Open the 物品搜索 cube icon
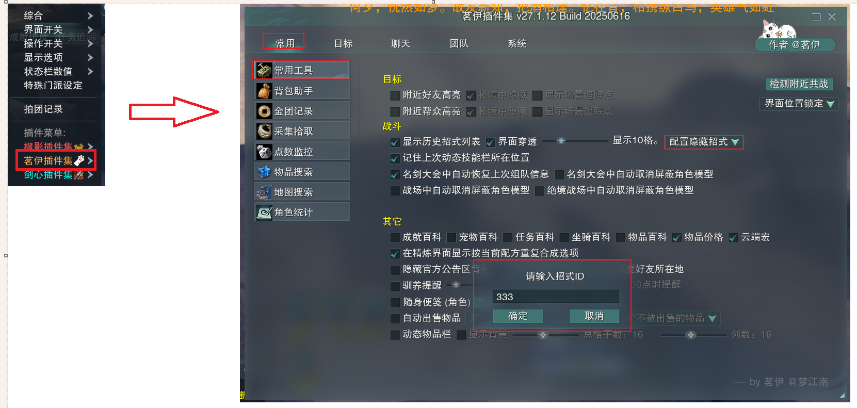This screenshot has height=408, width=857. [264, 172]
